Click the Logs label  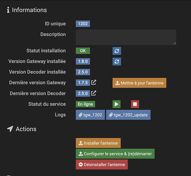coord(60,115)
